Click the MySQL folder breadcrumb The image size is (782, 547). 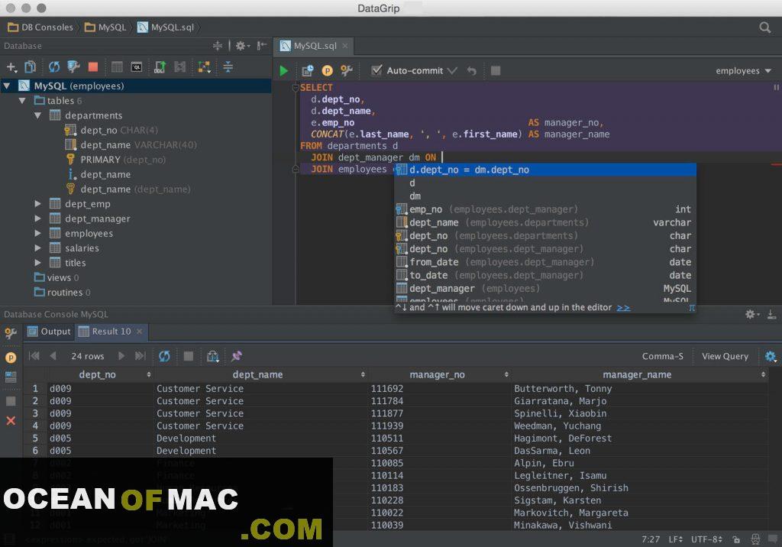(105, 28)
